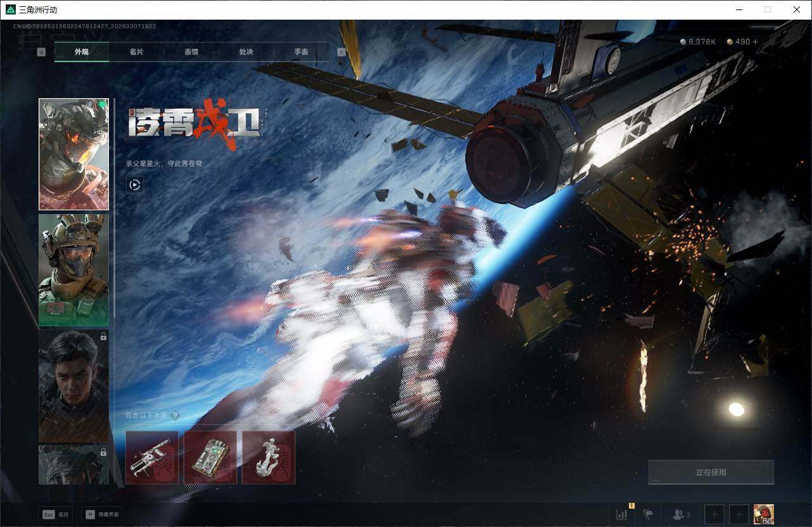Click the lock icon on the bottom partial skin
The height and width of the screenshot is (527, 812).
pyautogui.click(x=103, y=452)
